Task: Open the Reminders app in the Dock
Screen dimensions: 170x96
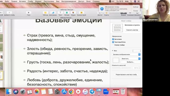Action: coord(50,91)
